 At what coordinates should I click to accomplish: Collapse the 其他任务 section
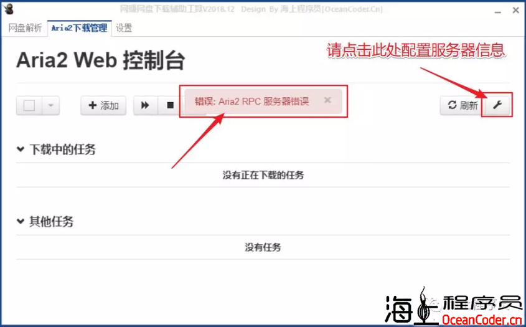coord(21,221)
